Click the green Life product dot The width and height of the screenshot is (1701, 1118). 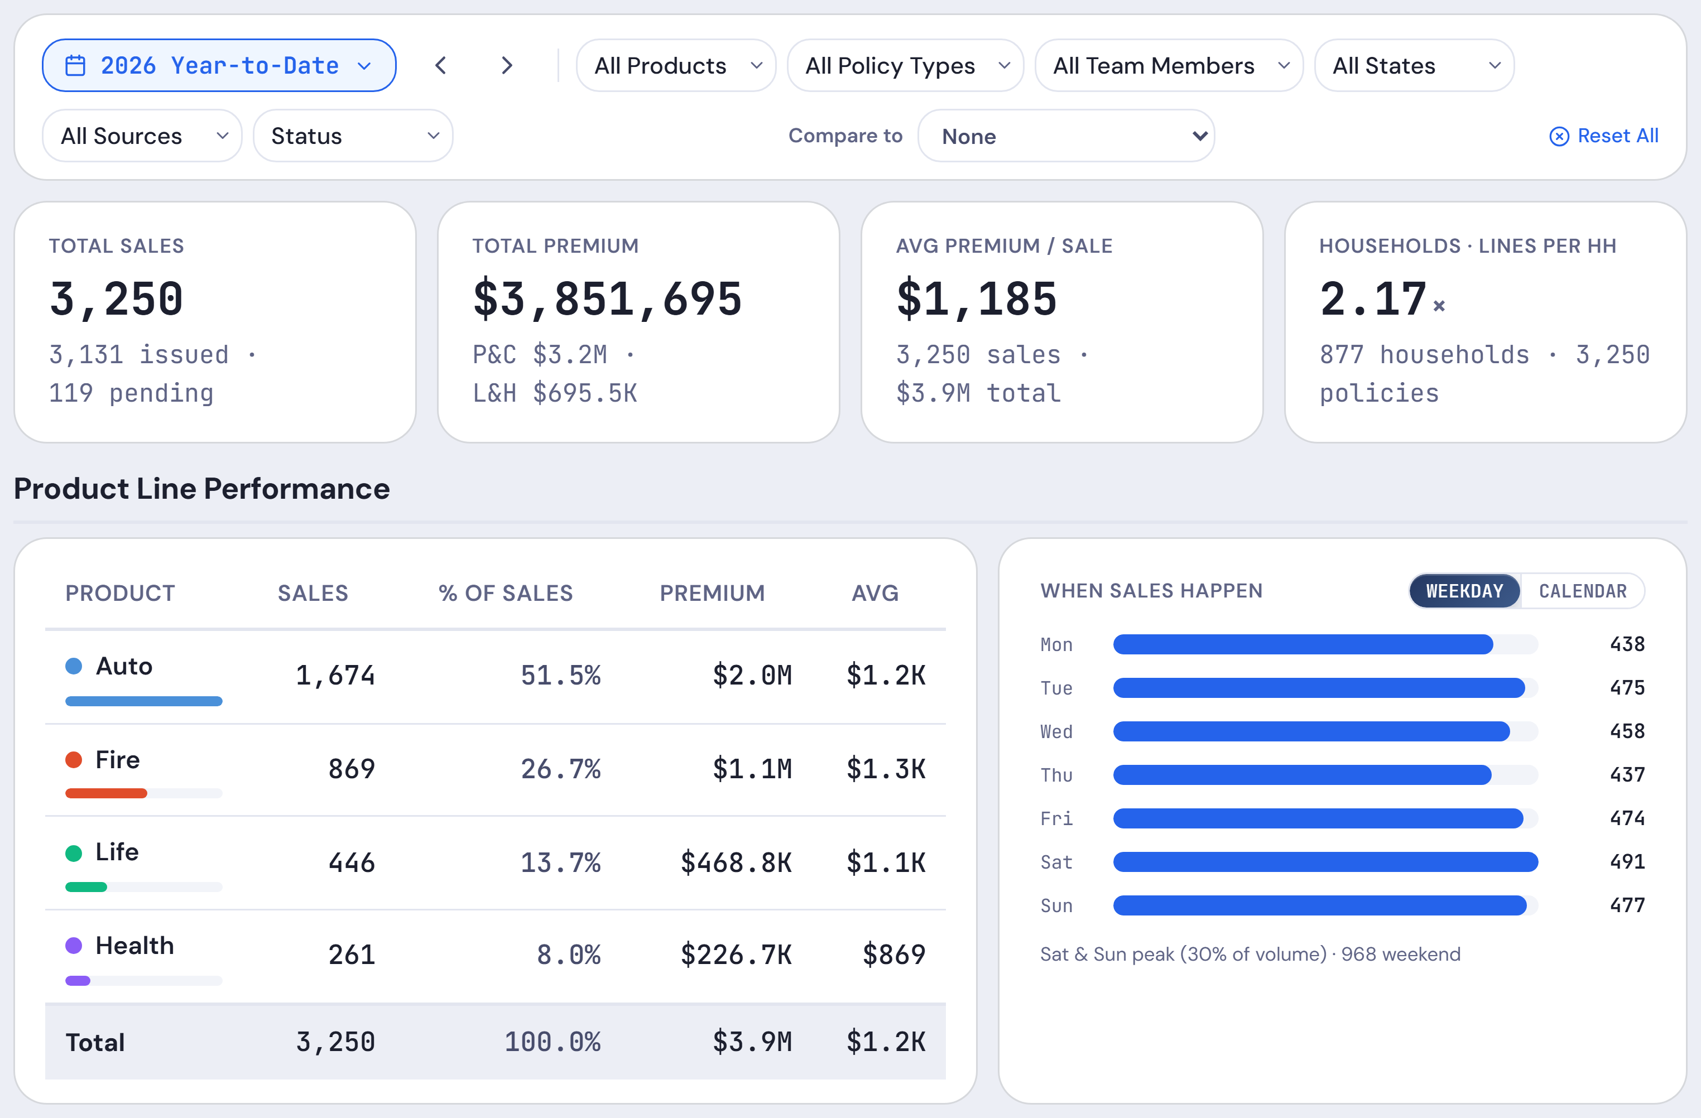(x=74, y=852)
